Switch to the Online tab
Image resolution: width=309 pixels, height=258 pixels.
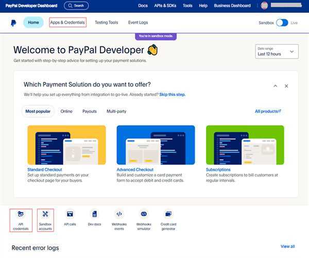coord(66,111)
